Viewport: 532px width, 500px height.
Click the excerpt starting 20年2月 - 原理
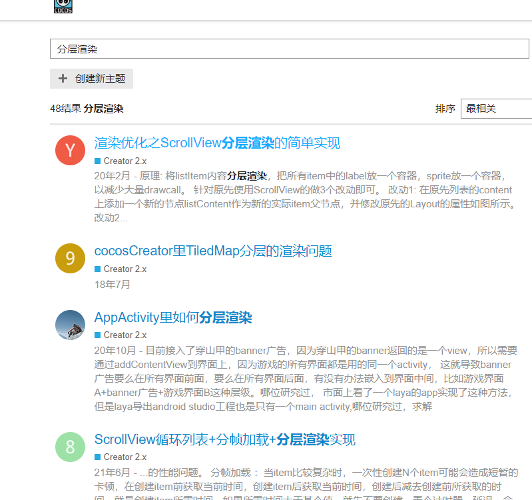306,197
